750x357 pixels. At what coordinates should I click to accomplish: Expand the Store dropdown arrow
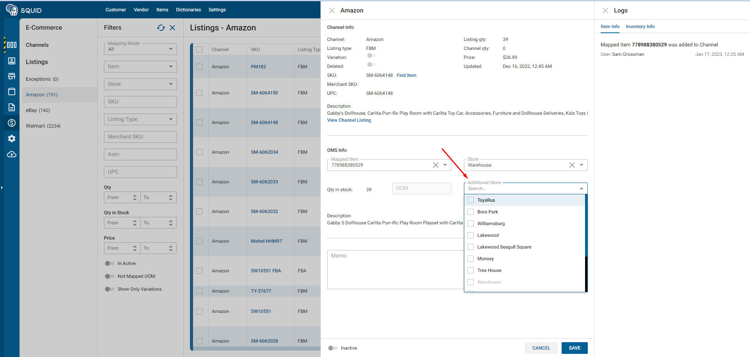(x=582, y=165)
